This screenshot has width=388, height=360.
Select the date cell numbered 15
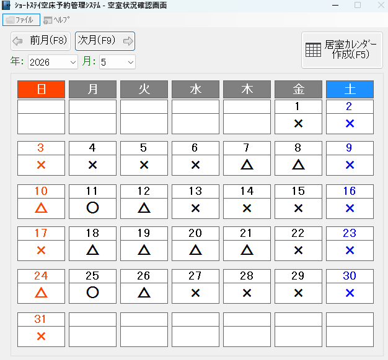click(298, 191)
